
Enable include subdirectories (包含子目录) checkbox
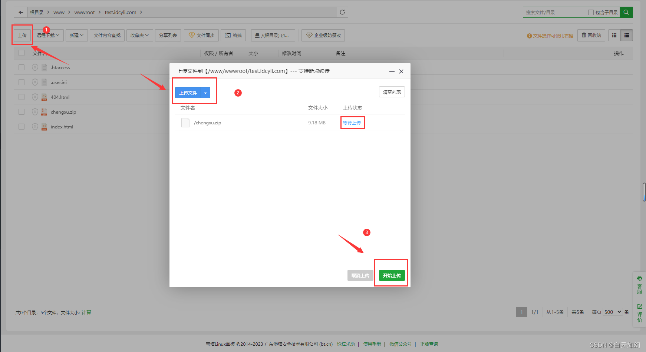pyautogui.click(x=591, y=12)
